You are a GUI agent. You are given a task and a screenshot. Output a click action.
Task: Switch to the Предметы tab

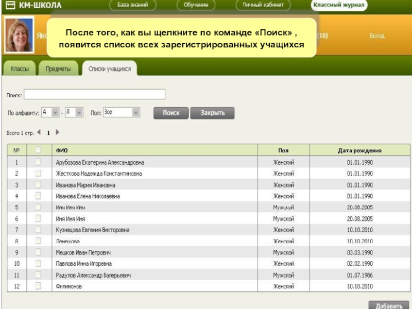pyautogui.click(x=58, y=68)
